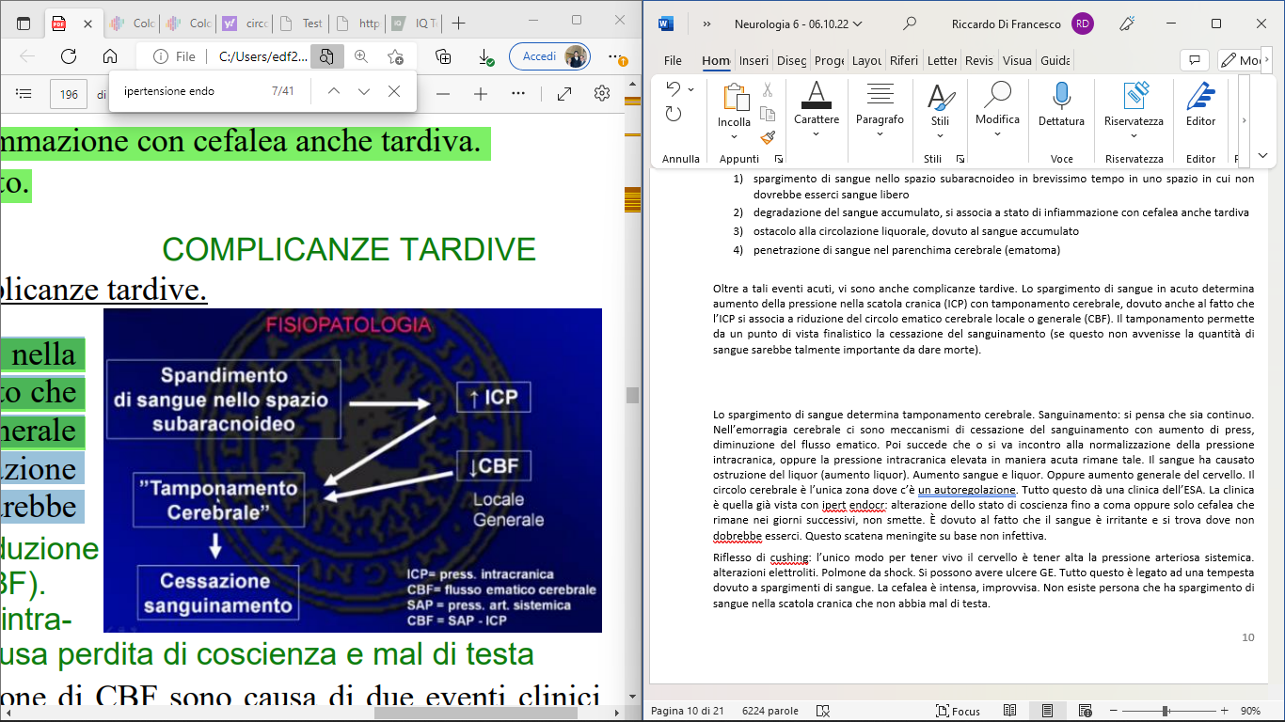The height and width of the screenshot is (722, 1285).
Task: Toggle Focus mode in status bar
Action: click(x=958, y=711)
